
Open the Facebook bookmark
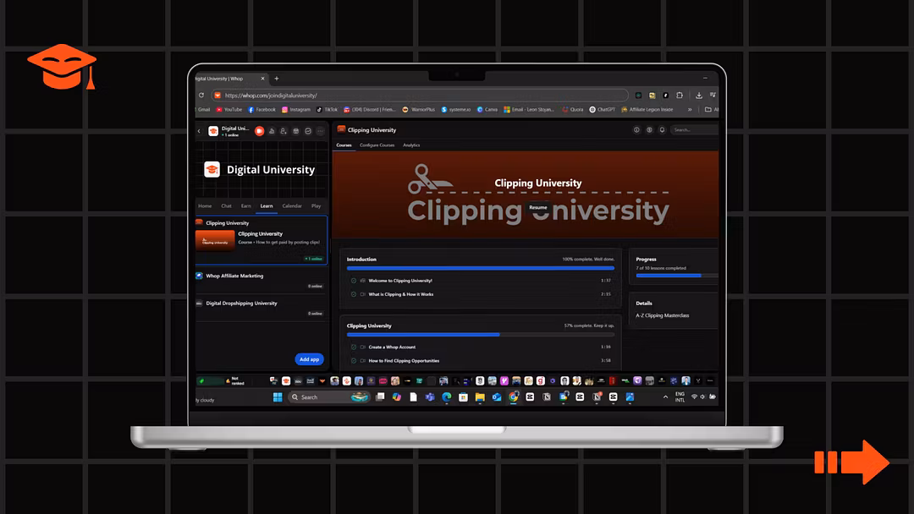click(x=262, y=109)
